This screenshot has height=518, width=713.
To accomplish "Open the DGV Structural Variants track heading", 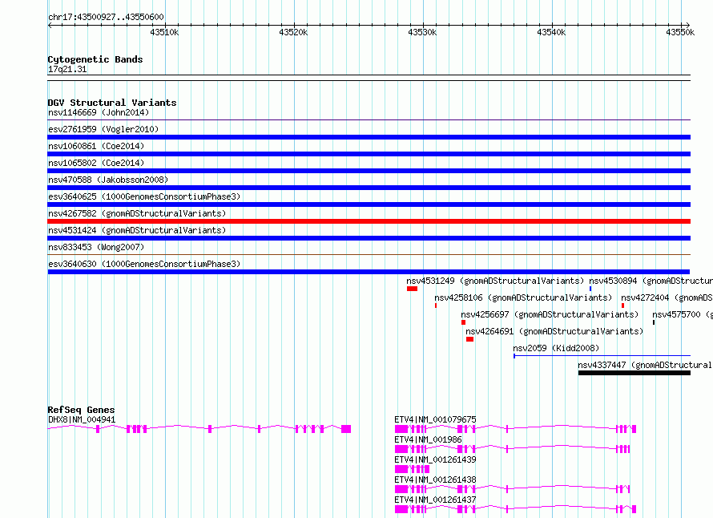I will click(112, 103).
